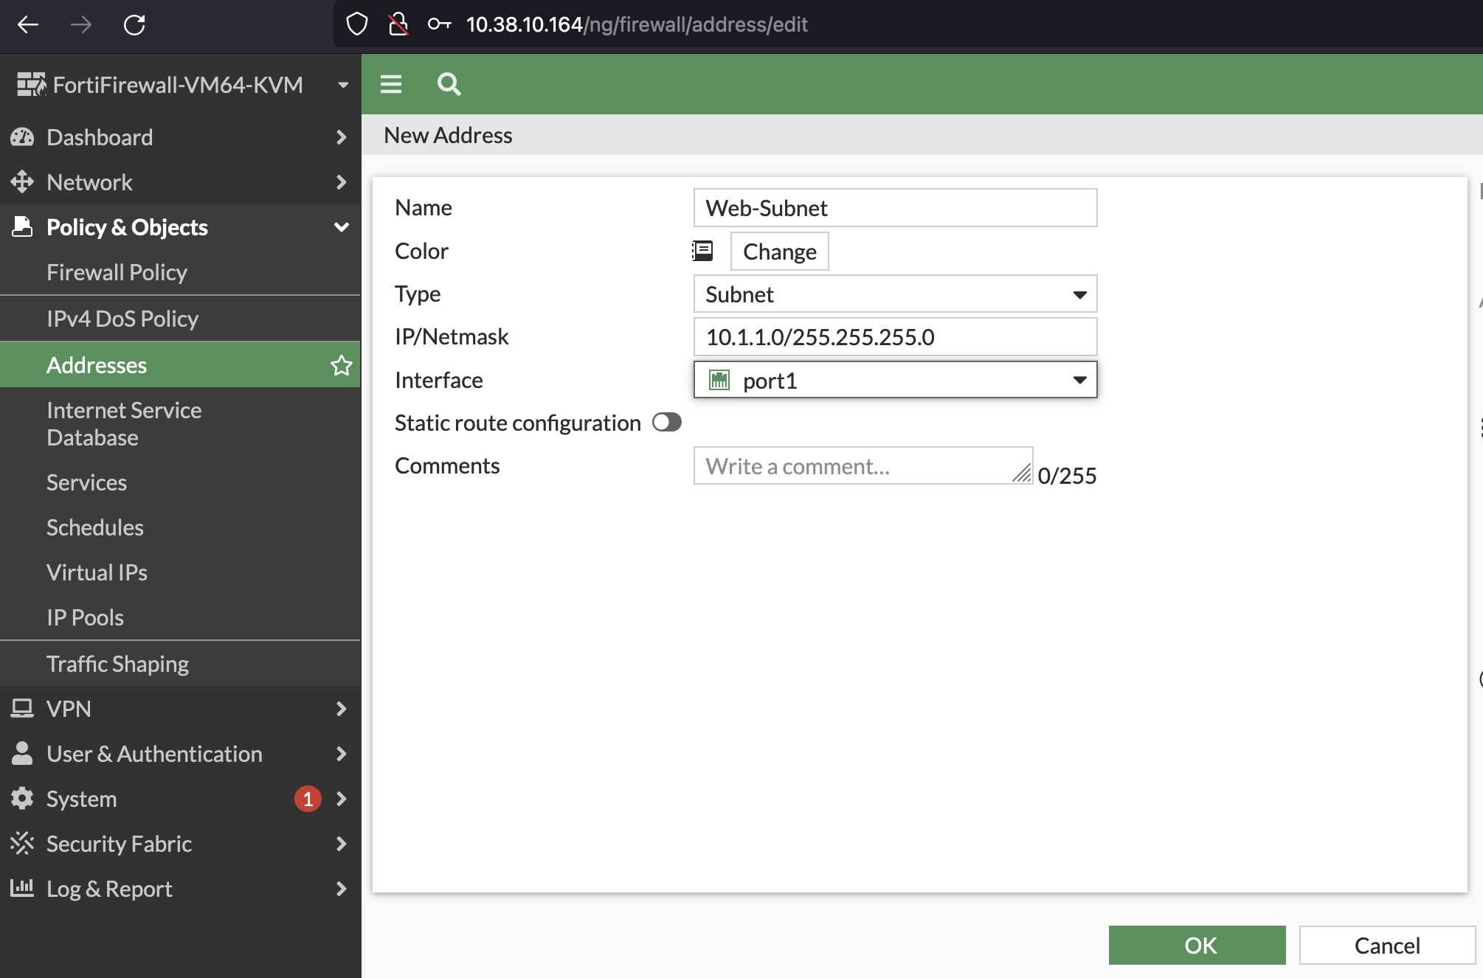Click the search magnifier icon in header
This screenshot has height=978, width=1483.
click(449, 84)
